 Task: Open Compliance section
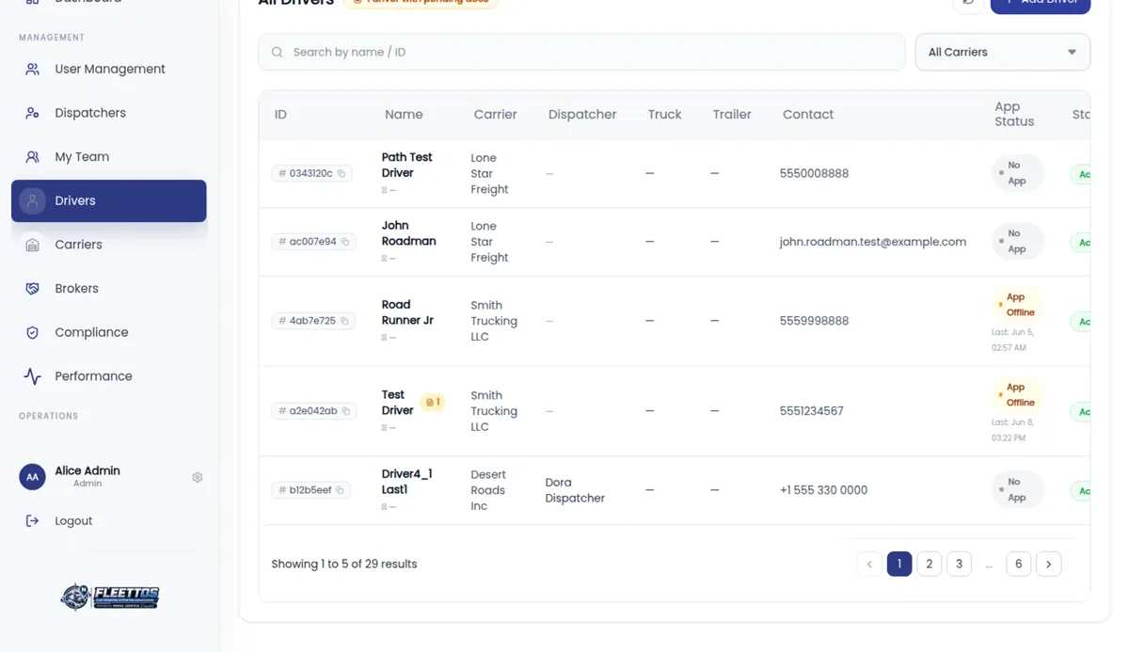click(109, 332)
